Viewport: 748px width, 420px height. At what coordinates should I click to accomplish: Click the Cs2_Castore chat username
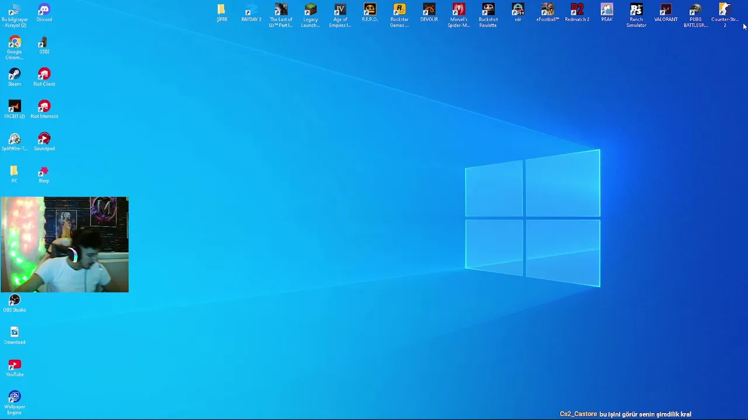click(579, 414)
